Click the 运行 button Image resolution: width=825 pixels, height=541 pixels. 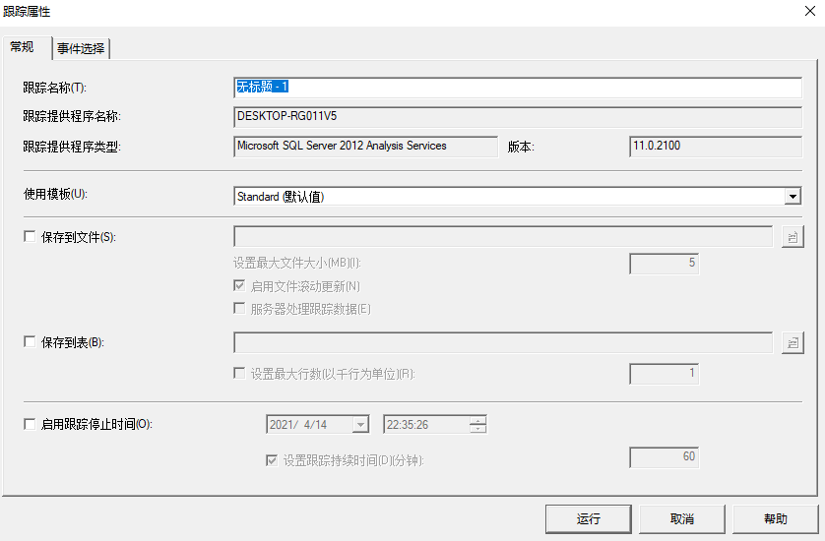(x=589, y=519)
